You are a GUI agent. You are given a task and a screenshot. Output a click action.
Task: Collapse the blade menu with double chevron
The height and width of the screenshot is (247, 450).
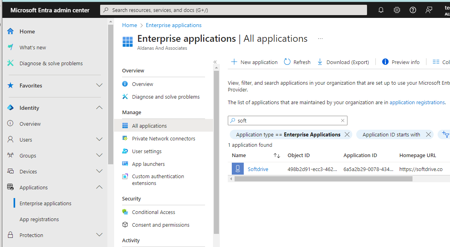215,62
